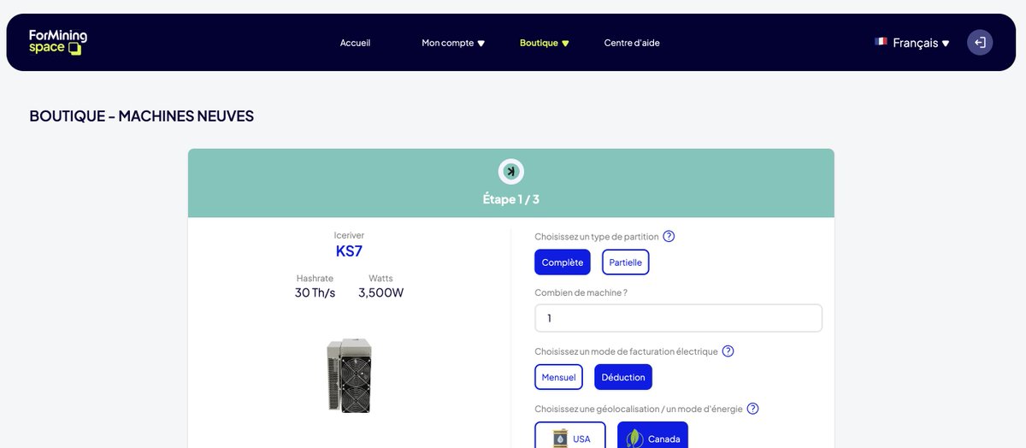Click the French flag icon
The width and height of the screenshot is (1026, 448).
[x=881, y=42]
